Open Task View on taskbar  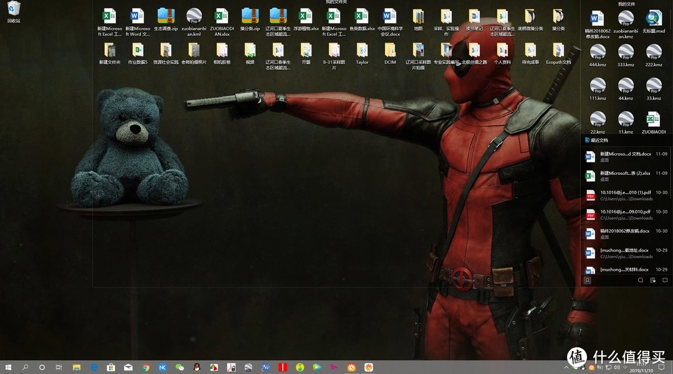click(59, 367)
